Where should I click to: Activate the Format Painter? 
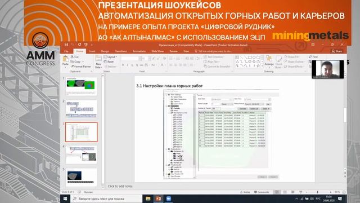[81, 67]
